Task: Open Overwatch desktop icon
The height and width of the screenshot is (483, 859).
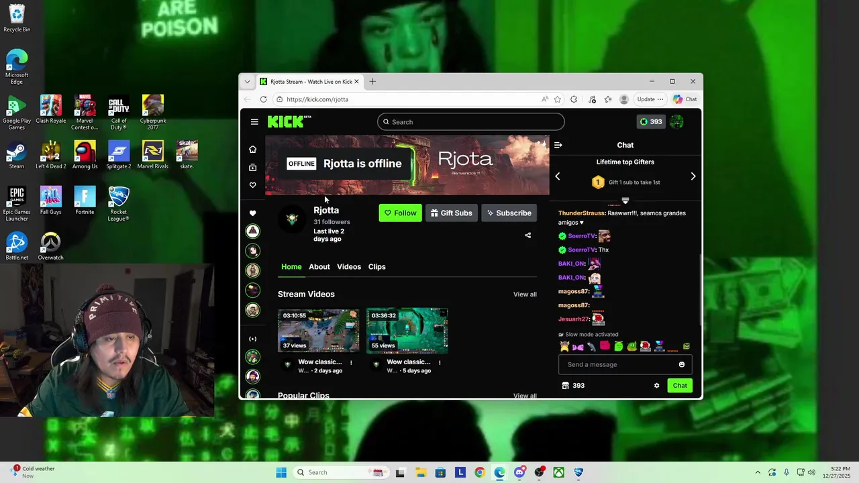Action: pos(50,247)
